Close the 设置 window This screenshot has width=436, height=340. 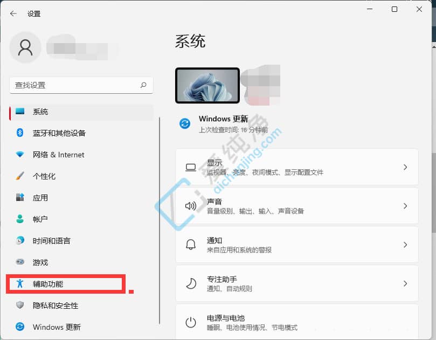coord(419,9)
